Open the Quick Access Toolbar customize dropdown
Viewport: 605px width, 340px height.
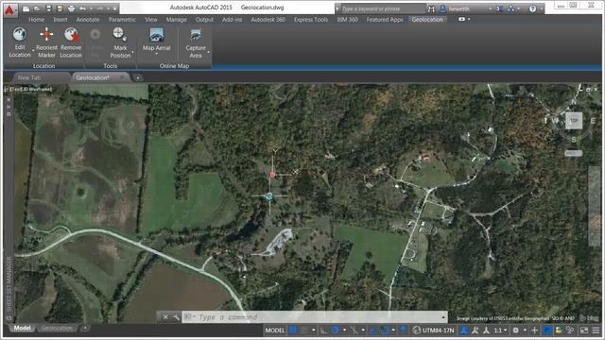114,8
